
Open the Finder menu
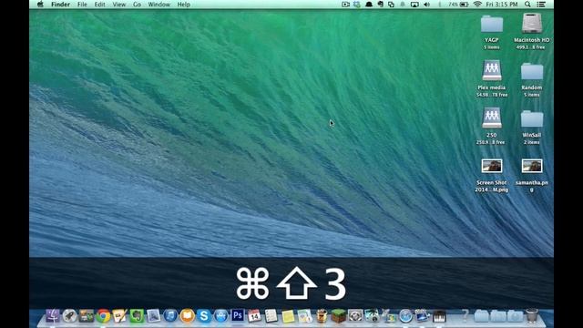(61, 5)
